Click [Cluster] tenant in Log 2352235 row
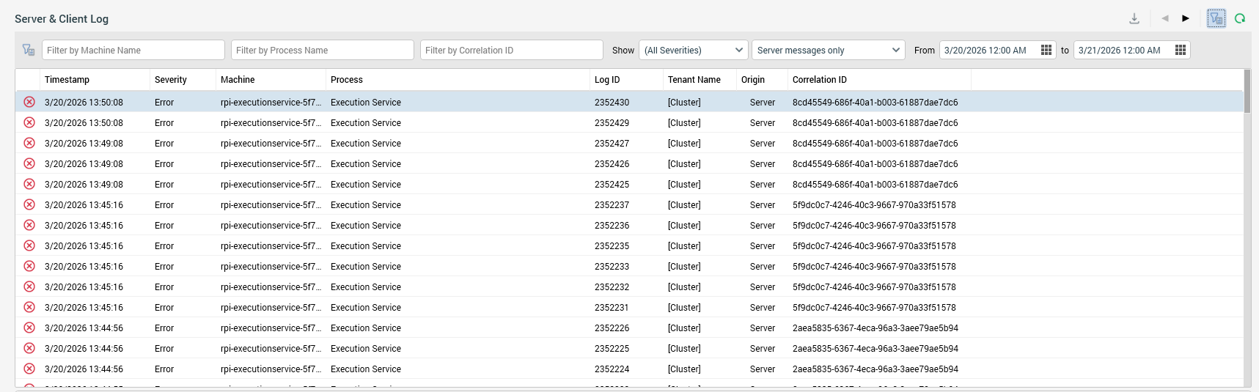The width and height of the screenshot is (1259, 392). [x=684, y=246]
